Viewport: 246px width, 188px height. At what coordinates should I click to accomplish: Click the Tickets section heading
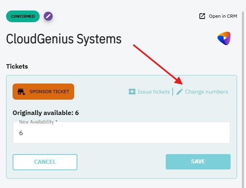(17, 65)
